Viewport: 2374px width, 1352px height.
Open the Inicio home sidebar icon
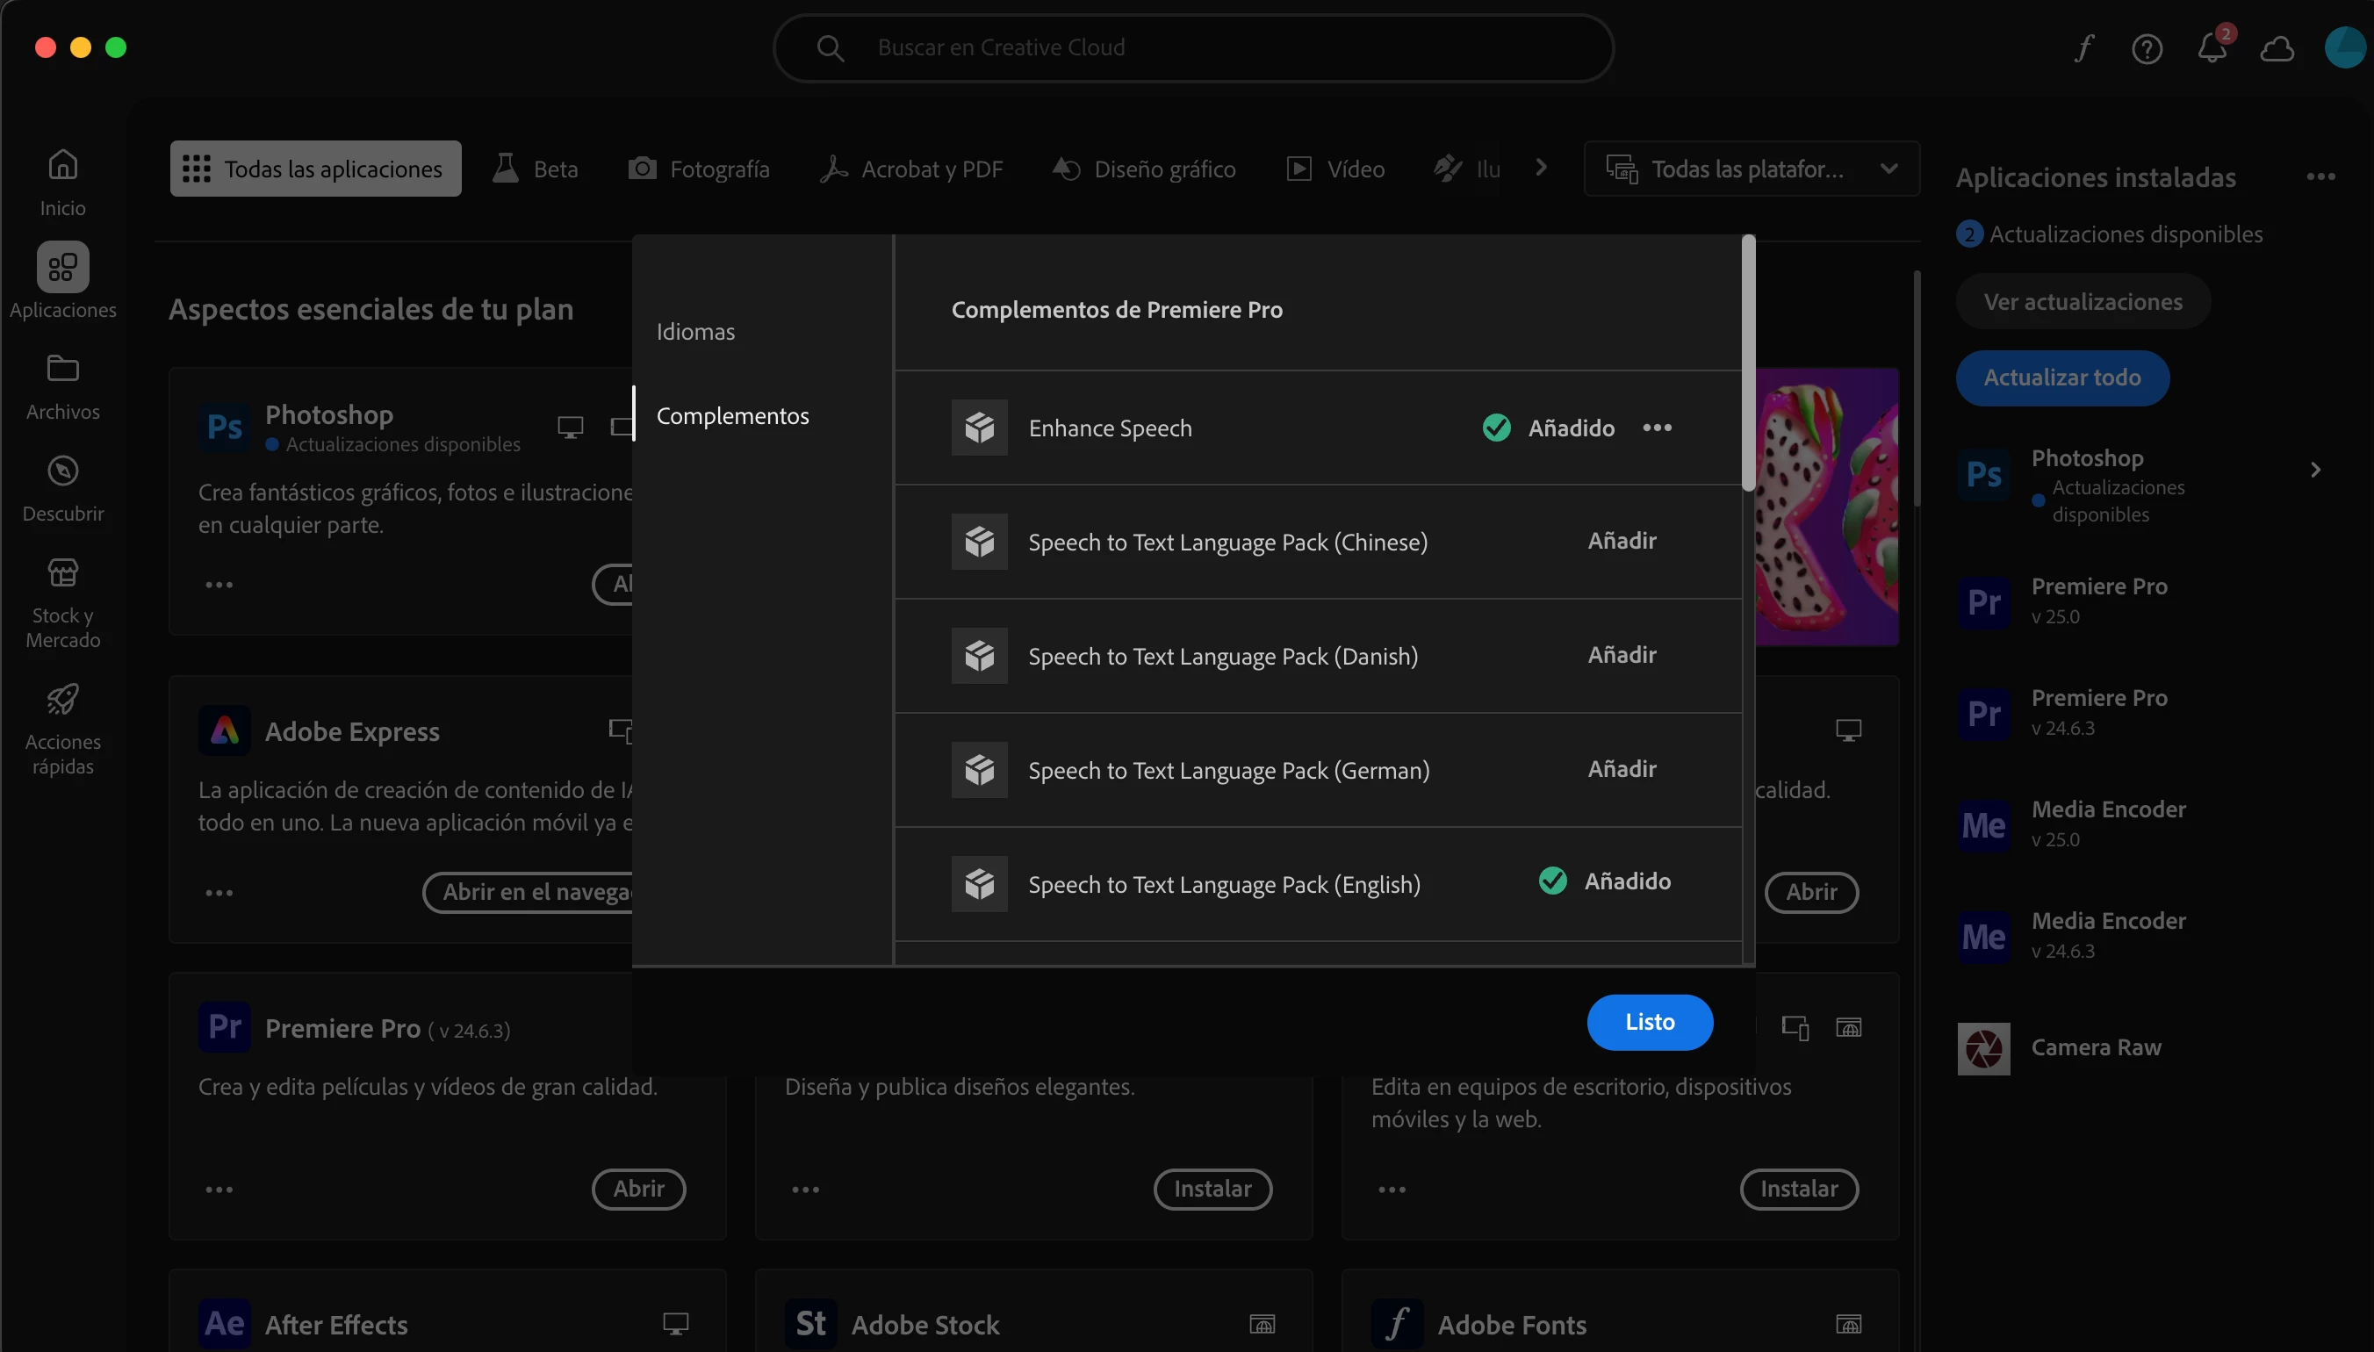62,166
